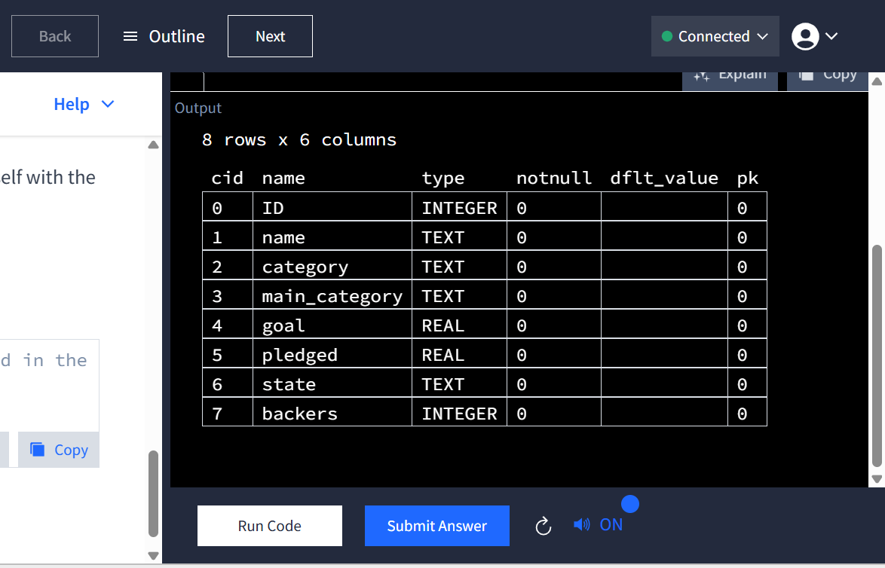This screenshot has height=568, width=885.
Task: Open the user account avatar menu
Action: pos(805,36)
